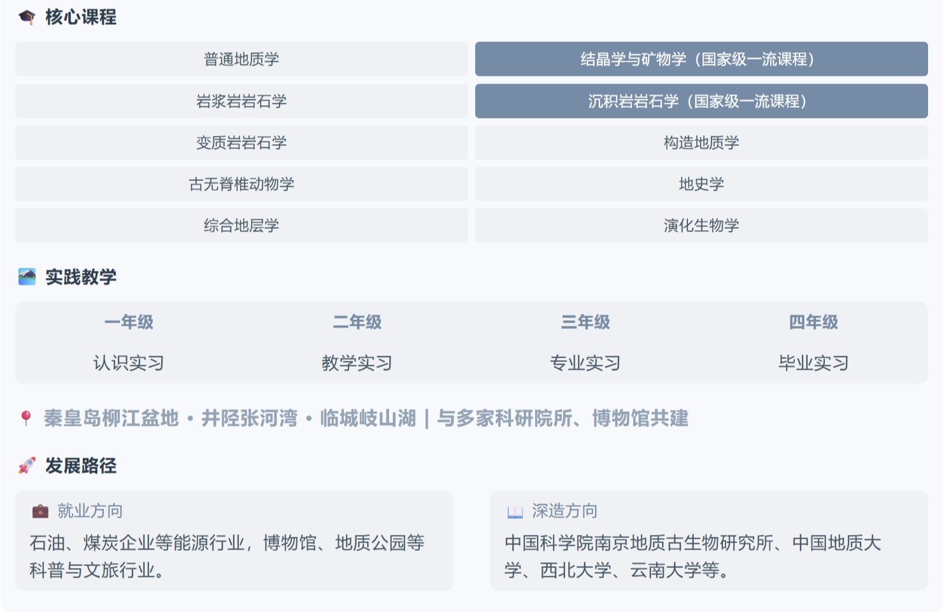
Task: Choose the 综合地层学 course
Action: [241, 225]
